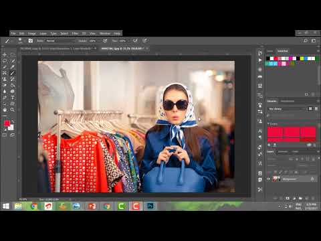The width and height of the screenshot is (321, 241).
Task: Select the Dodge tool
Action: 13,92
